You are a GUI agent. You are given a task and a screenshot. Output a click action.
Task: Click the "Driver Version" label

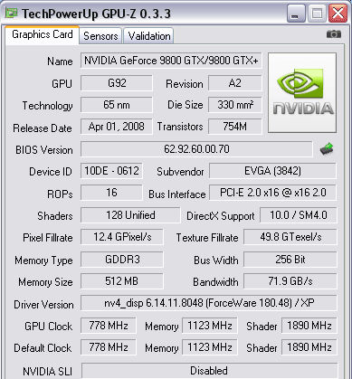43,305
